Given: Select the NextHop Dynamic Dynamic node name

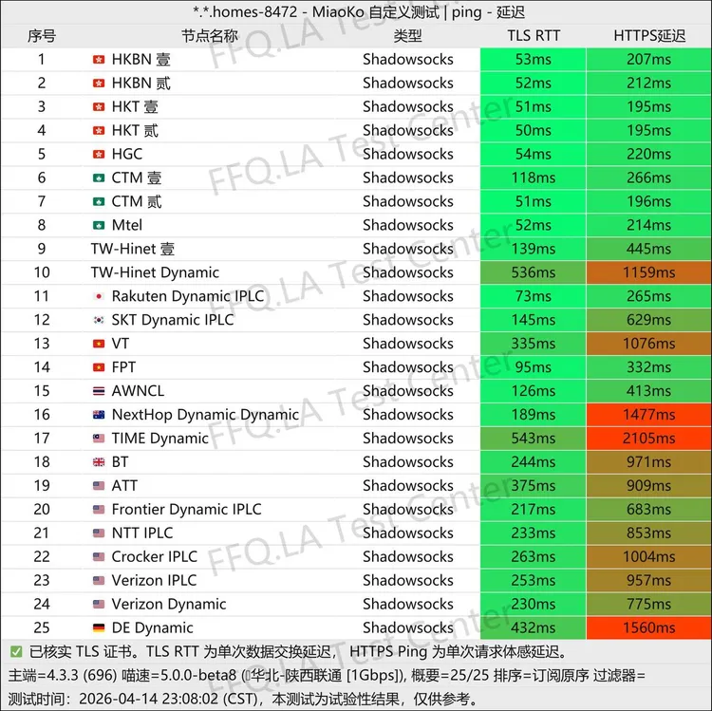Looking at the screenshot, I should [x=205, y=415].
